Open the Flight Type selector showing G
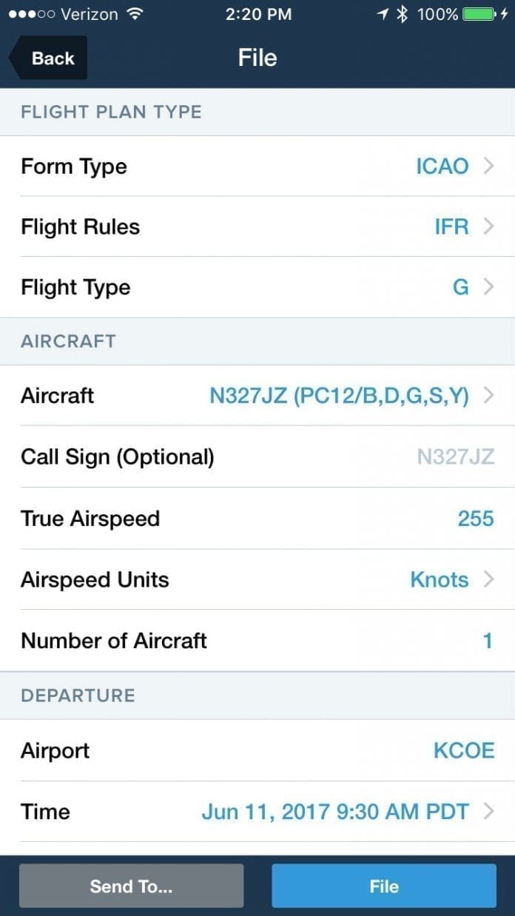 click(x=461, y=287)
